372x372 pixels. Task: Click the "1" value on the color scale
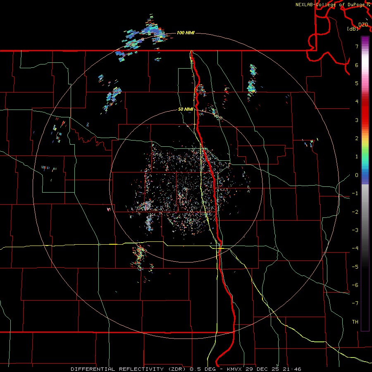click(357, 157)
